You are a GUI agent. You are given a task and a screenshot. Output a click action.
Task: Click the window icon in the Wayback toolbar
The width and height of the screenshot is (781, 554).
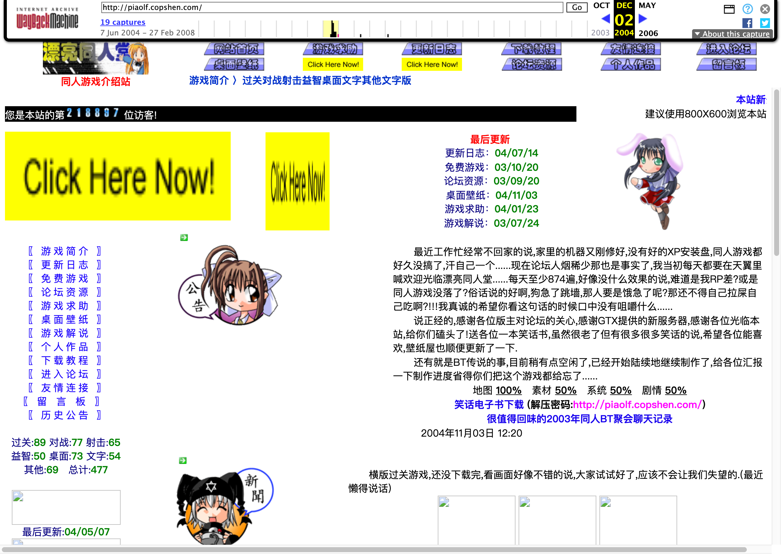729,9
